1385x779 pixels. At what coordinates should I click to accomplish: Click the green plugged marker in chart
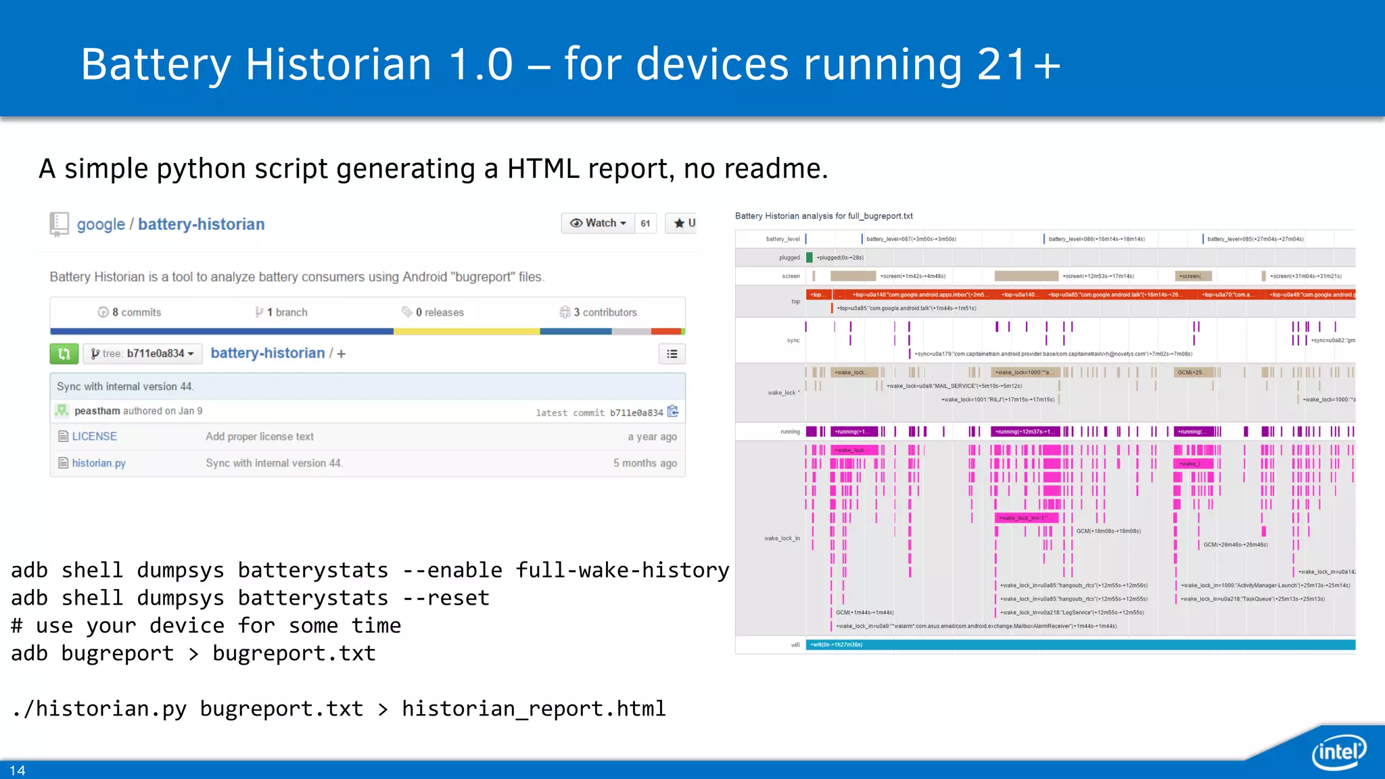pyautogui.click(x=809, y=258)
